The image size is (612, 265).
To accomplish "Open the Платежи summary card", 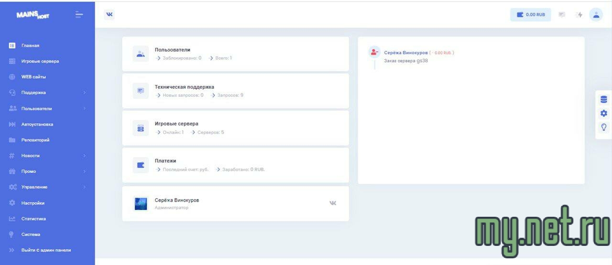I will click(235, 165).
